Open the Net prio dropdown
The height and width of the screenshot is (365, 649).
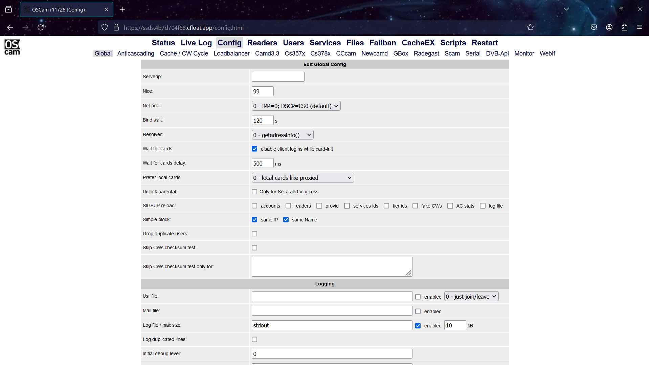coord(296,106)
